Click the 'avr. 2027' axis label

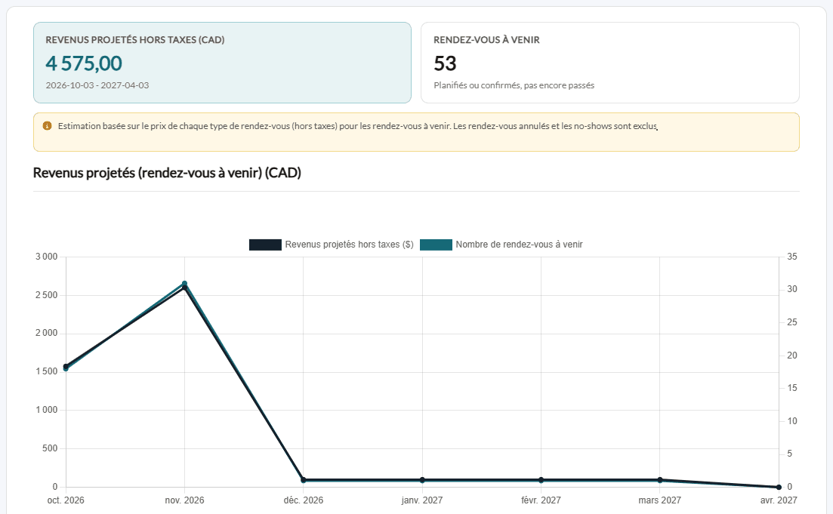tap(779, 500)
